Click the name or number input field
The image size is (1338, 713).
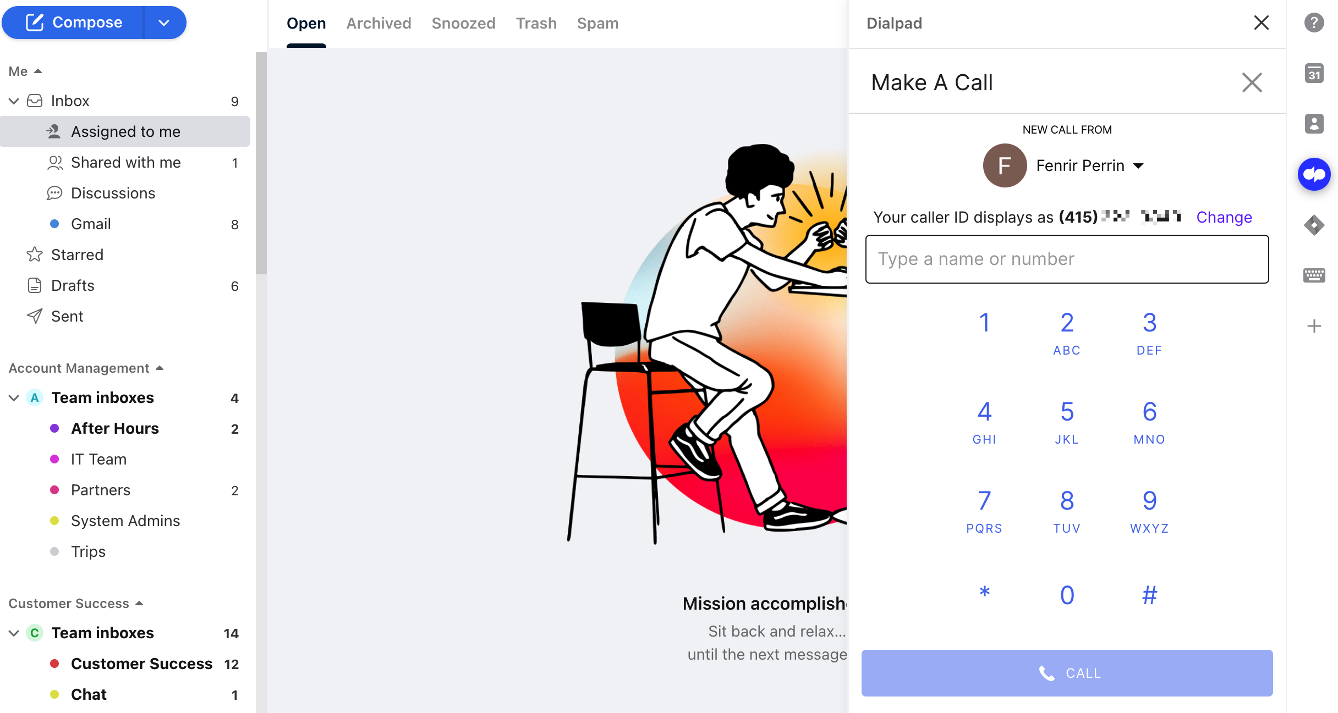coord(1066,259)
